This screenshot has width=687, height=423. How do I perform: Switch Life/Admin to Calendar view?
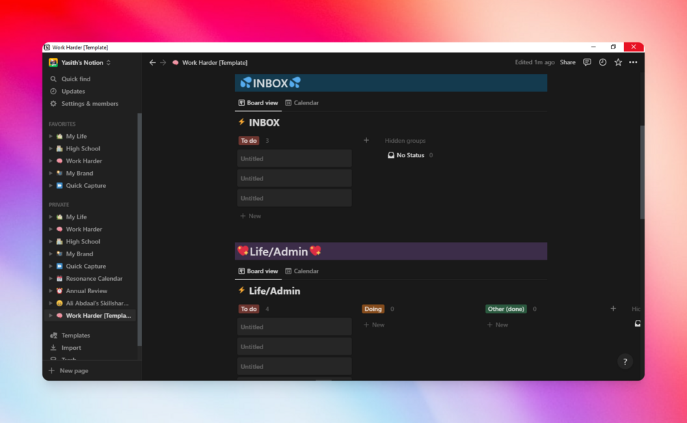coord(302,271)
